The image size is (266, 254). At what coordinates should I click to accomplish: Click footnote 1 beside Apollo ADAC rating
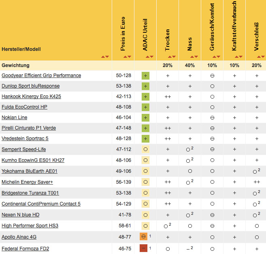(150, 236)
